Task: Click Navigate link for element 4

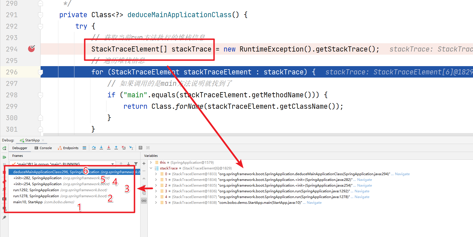Action: 362,197
